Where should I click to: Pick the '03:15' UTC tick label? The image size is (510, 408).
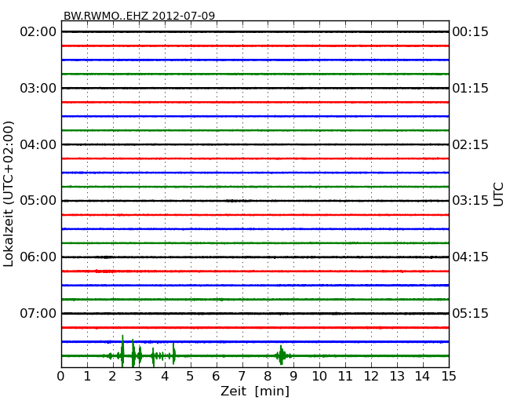pyautogui.click(x=470, y=201)
